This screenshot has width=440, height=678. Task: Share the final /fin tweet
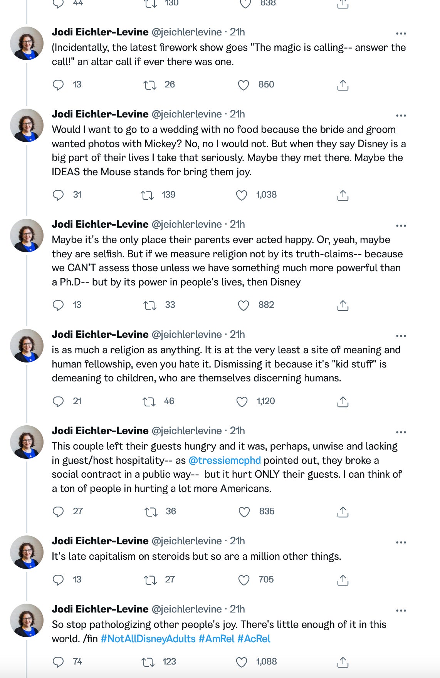point(343,662)
